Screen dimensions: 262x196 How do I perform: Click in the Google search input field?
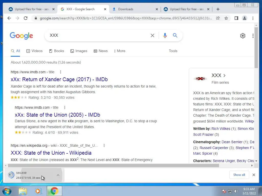(x=99, y=35)
